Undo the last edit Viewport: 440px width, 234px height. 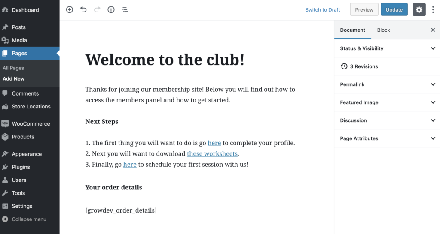(x=83, y=9)
